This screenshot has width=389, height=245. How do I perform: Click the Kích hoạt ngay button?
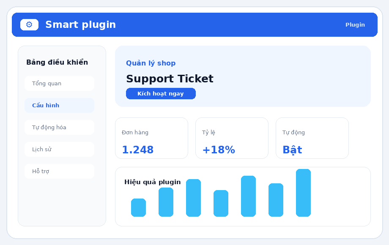pos(161,94)
